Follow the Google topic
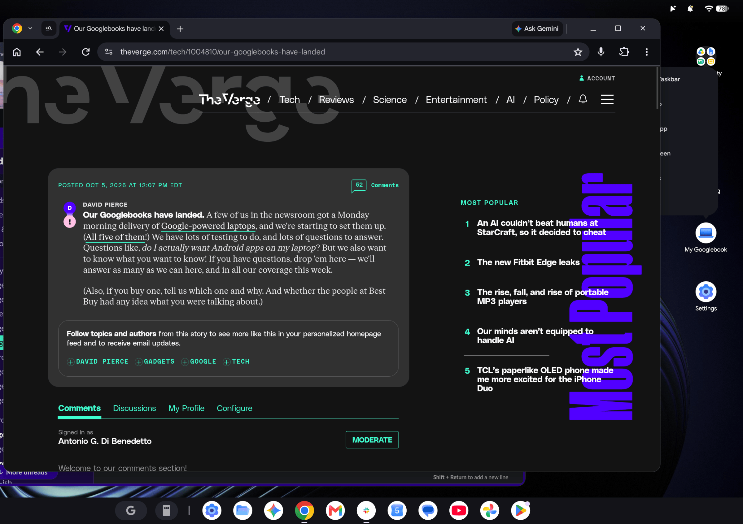743x524 pixels. [199, 362]
